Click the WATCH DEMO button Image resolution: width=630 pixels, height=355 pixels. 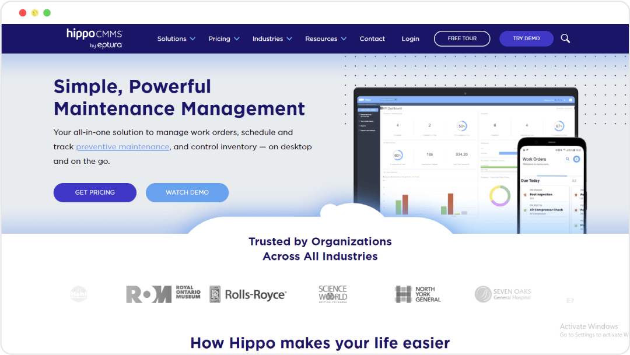[x=187, y=192]
